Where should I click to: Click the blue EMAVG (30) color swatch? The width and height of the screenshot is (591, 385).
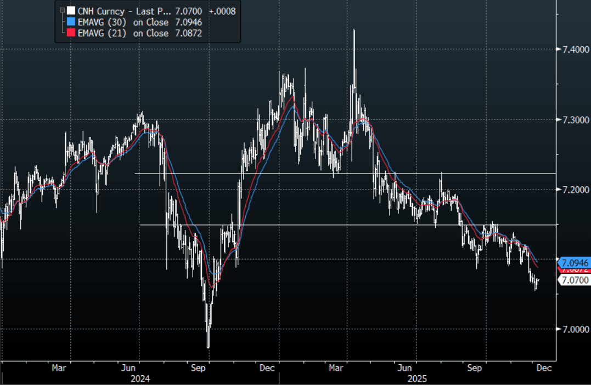pos(71,22)
